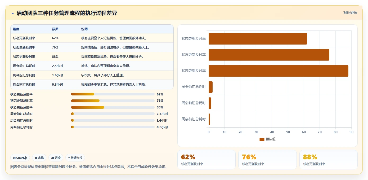Click the 对比矩阵 label in the header
The height and width of the screenshot is (180, 368).
pos(350,13)
